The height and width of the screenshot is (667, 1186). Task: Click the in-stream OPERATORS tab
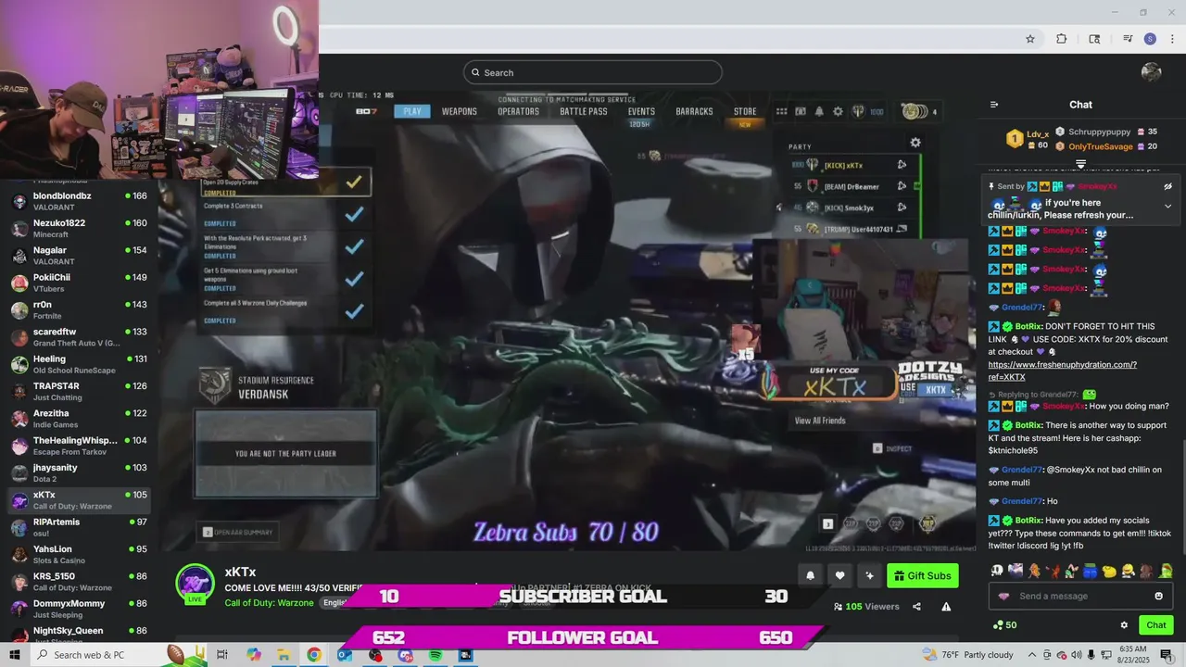(x=518, y=111)
